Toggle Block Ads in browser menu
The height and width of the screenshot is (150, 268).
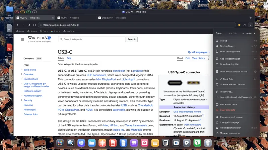tap(236, 79)
